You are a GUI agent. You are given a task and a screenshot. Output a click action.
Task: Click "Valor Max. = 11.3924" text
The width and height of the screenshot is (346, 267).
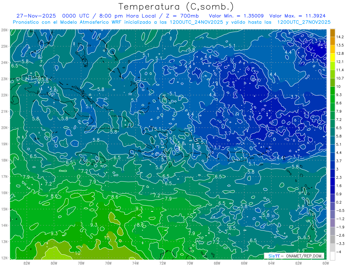[x=298, y=16]
